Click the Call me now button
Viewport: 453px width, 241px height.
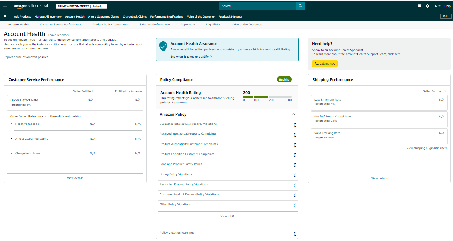pyautogui.click(x=325, y=64)
